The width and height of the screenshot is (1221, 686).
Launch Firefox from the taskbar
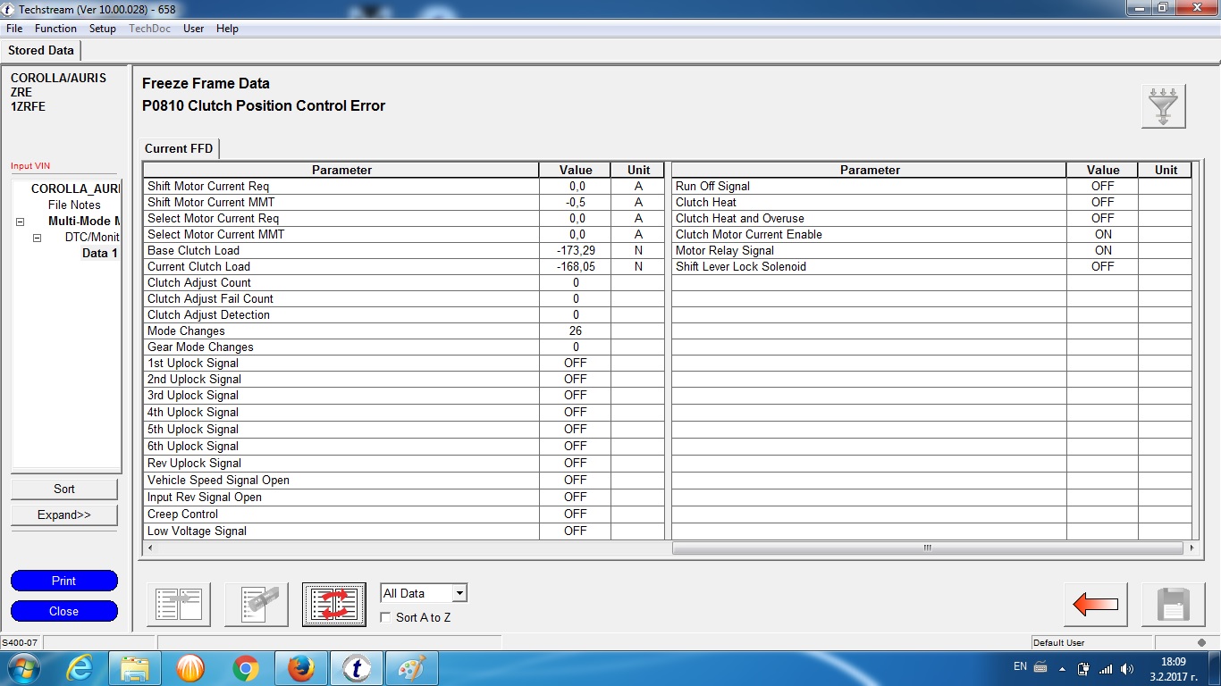click(x=301, y=668)
